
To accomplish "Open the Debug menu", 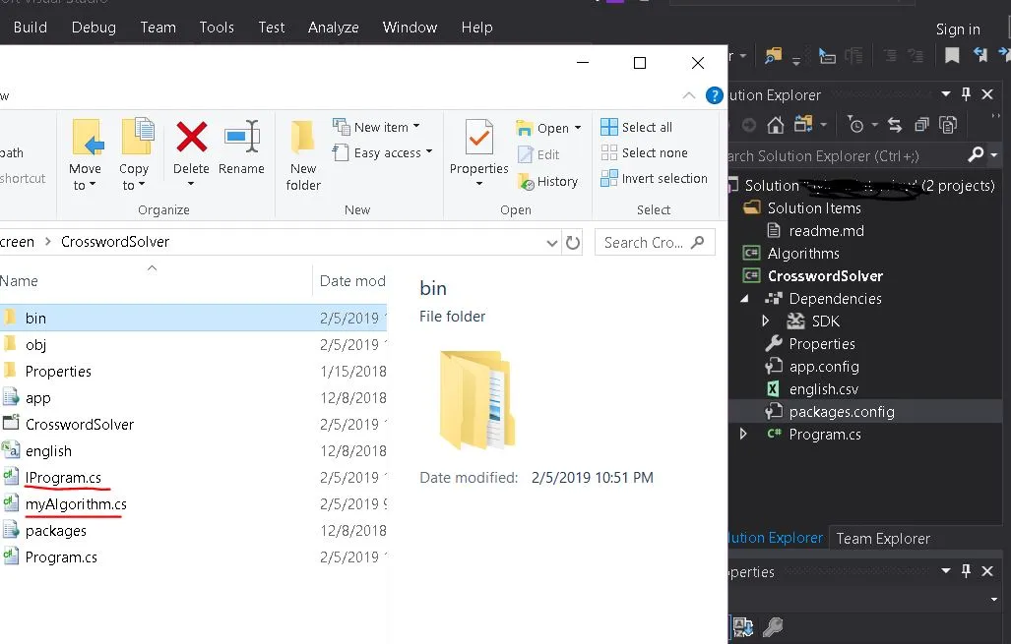I will point(94,28).
